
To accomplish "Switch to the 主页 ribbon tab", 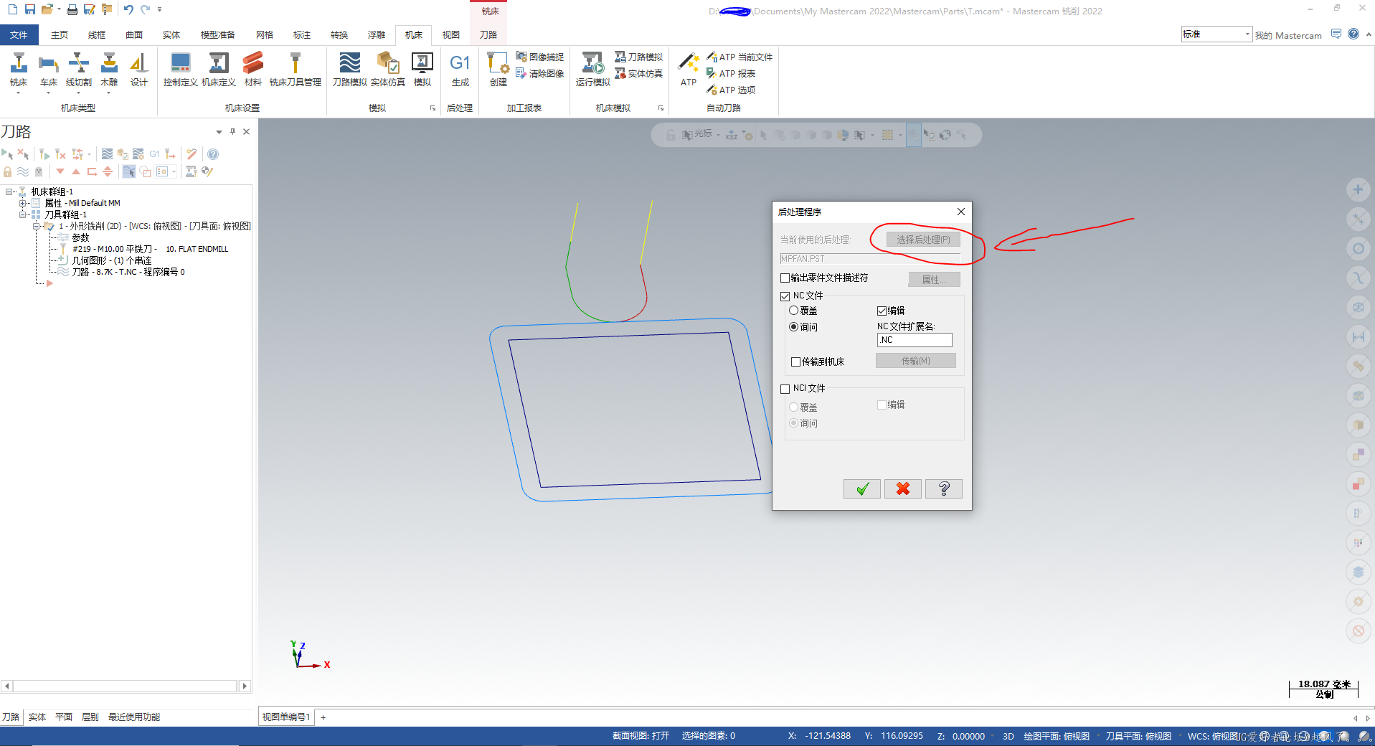I will [x=60, y=34].
